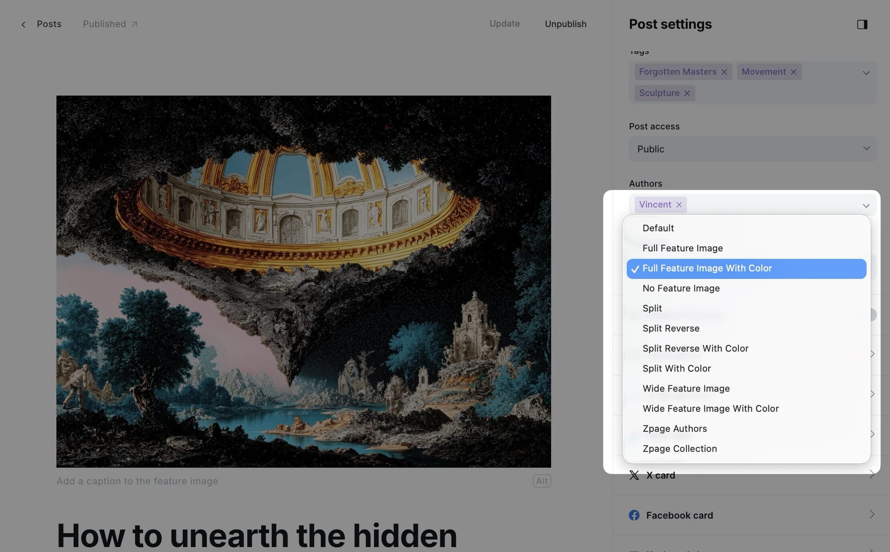The width and height of the screenshot is (890, 552).
Task: Remove the Forgotten Masters tag
Action: point(724,72)
